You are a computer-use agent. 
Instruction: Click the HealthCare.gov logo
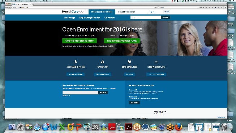pyautogui.click(x=73, y=12)
